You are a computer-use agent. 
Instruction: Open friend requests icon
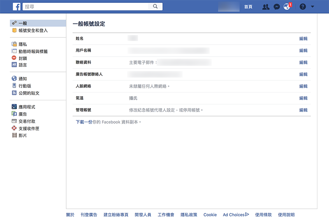266,7
